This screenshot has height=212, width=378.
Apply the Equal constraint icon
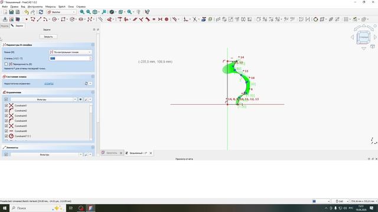point(154,19)
